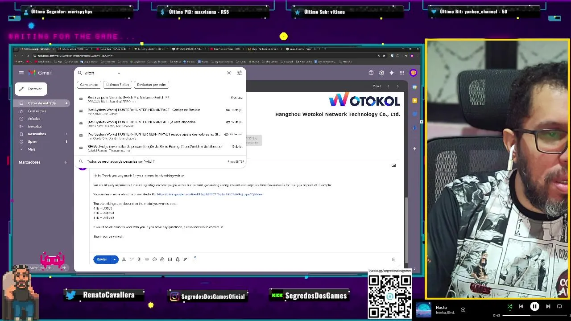The width and height of the screenshot is (571, 321).
Task: Insert emoji icon in reply toolbar
Action: click(x=154, y=259)
